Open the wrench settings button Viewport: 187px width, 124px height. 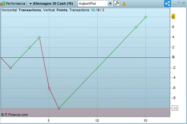(x=117, y=3)
